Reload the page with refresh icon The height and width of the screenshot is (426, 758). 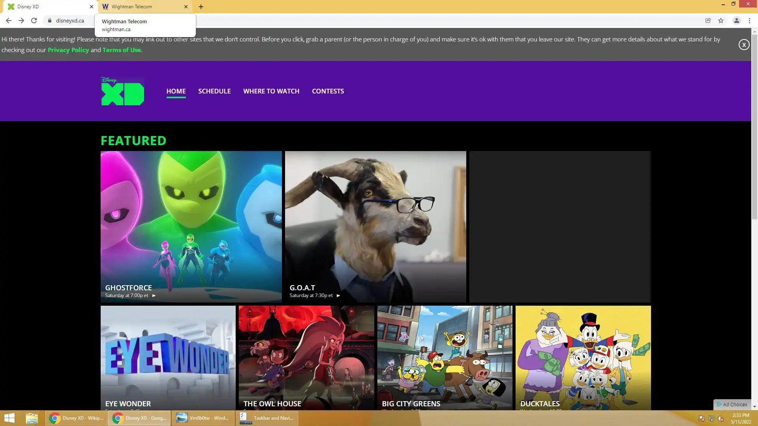(x=34, y=21)
